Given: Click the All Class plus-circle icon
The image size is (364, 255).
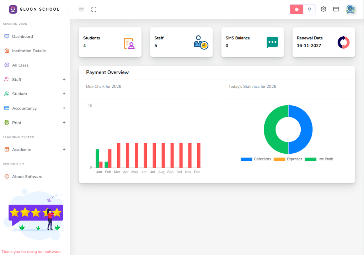Looking at the screenshot, I should click(x=7, y=65).
